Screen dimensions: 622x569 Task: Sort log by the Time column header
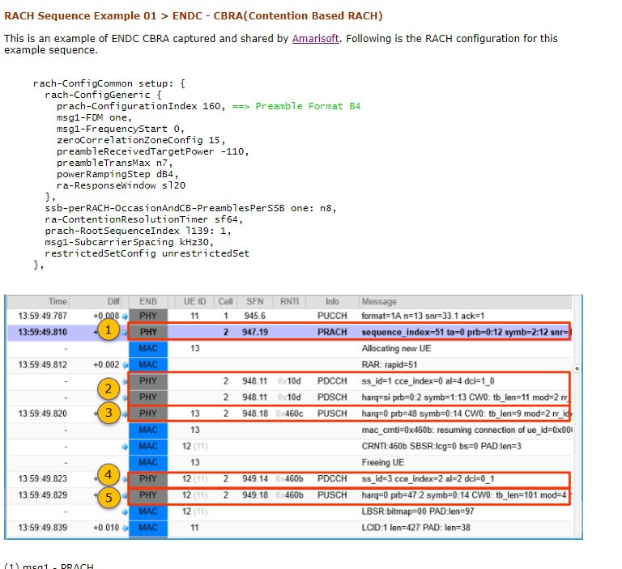[57, 301]
